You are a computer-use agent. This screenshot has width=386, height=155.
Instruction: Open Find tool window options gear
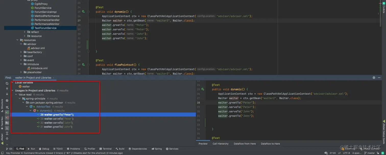(374, 78)
